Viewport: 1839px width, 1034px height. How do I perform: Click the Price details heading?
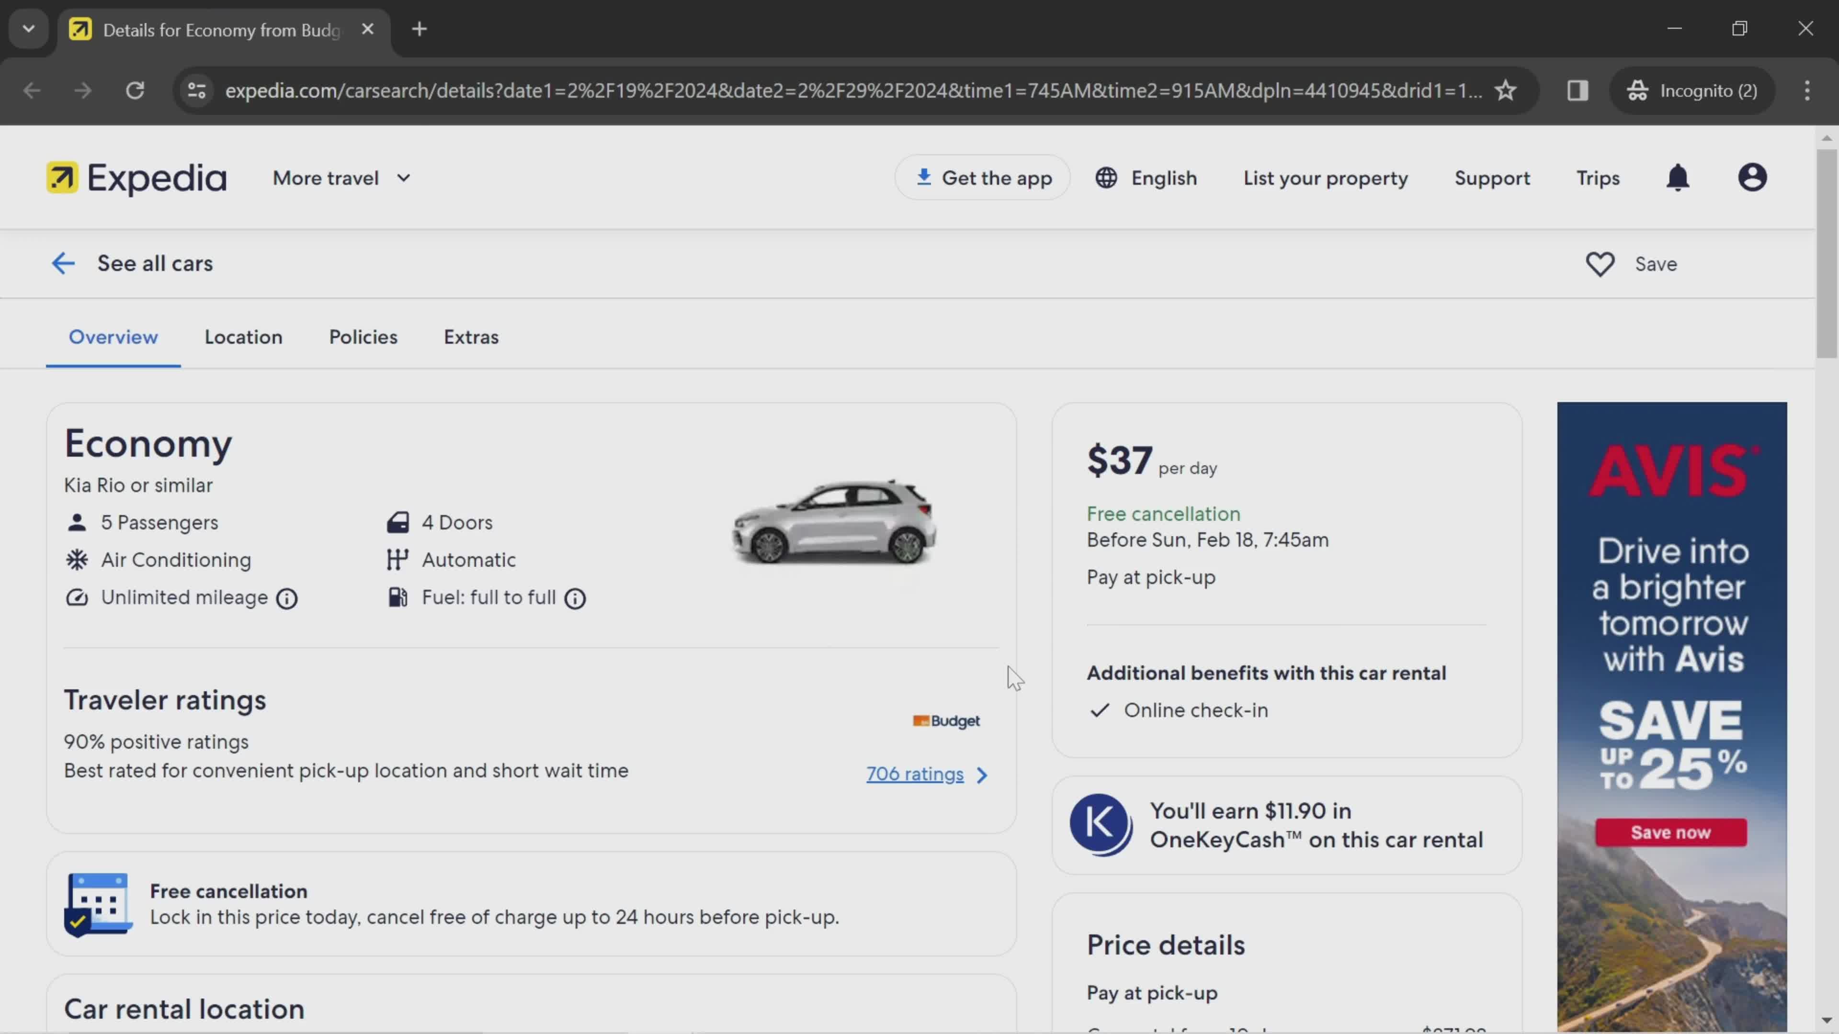coord(1166,945)
